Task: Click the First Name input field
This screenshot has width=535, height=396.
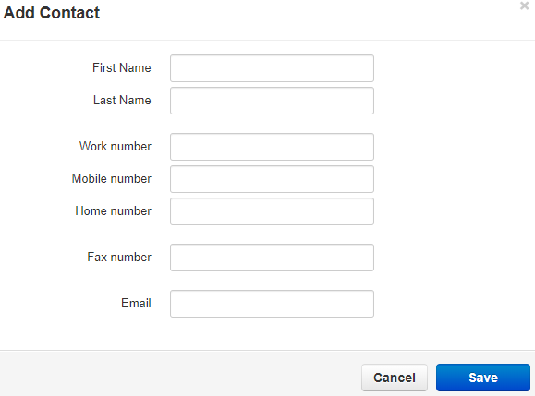Action: coord(272,68)
